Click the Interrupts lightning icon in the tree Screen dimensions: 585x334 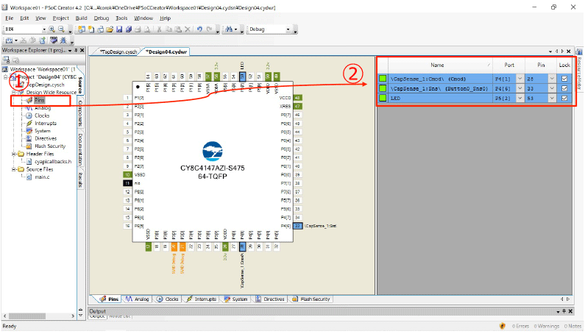tap(29, 123)
